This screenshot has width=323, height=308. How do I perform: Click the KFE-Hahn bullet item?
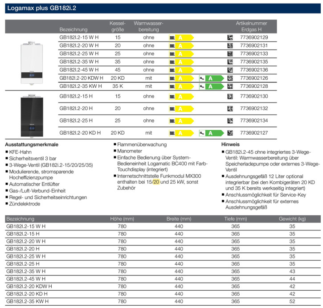(x=19, y=152)
